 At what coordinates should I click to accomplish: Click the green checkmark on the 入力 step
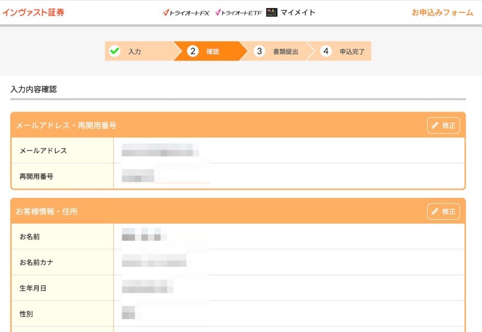tap(114, 51)
